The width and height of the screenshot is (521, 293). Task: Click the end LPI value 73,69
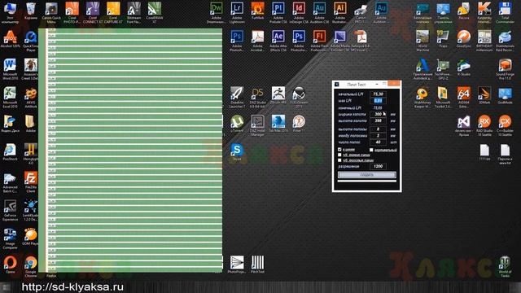point(378,107)
